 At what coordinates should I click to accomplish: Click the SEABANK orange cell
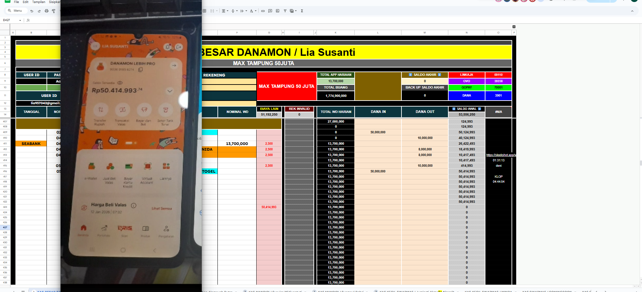pyautogui.click(x=31, y=144)
